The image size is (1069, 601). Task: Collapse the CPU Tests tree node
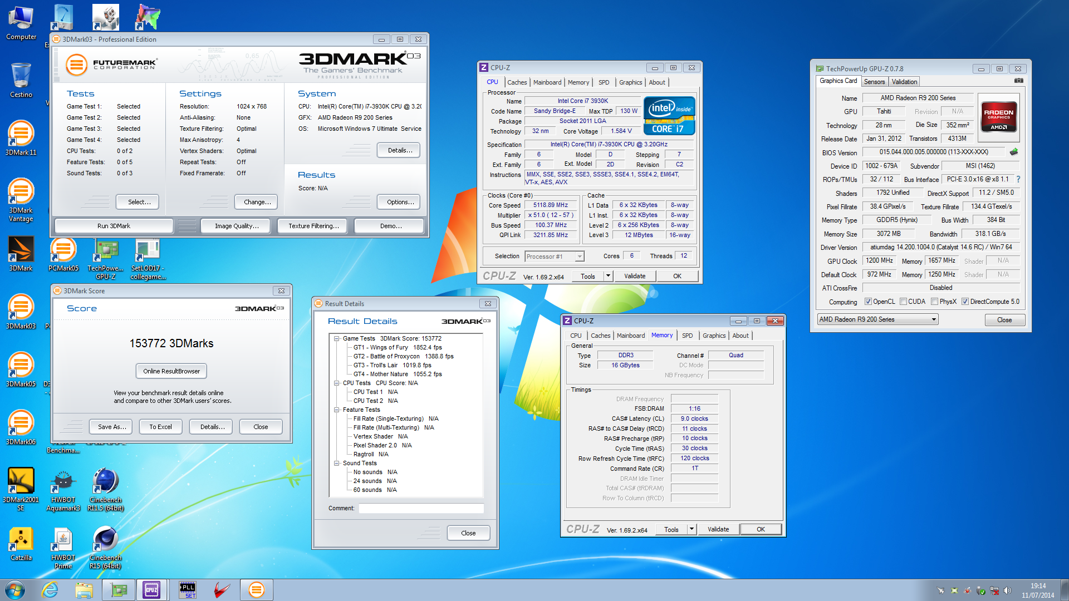[337, 383]
